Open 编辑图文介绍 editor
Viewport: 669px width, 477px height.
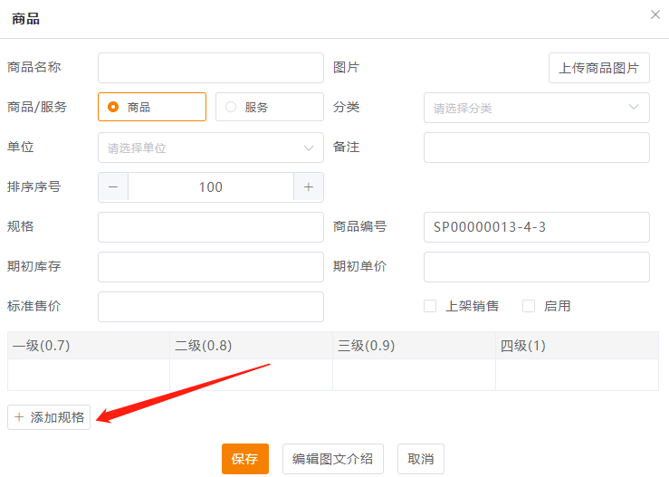tap(332, 459)
